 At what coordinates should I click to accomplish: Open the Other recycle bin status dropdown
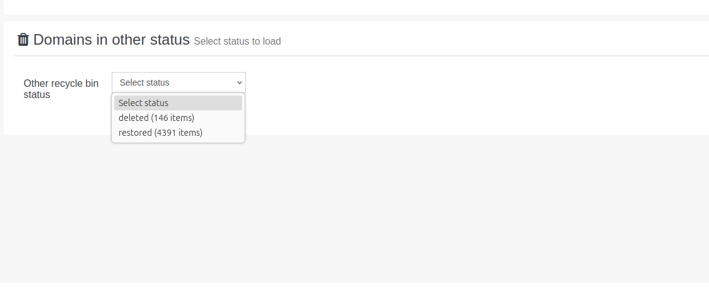pyautogui.click(x=178, y=82)
